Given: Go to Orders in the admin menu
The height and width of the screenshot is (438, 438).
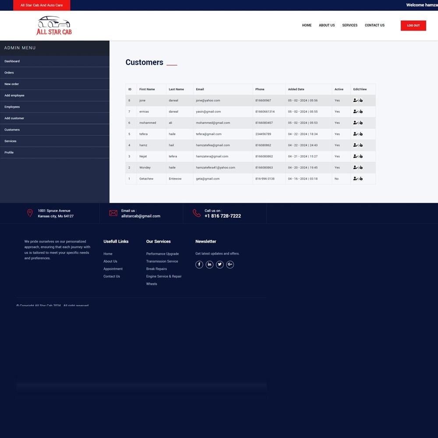Looking at the screenshot, I should point(9,73).
